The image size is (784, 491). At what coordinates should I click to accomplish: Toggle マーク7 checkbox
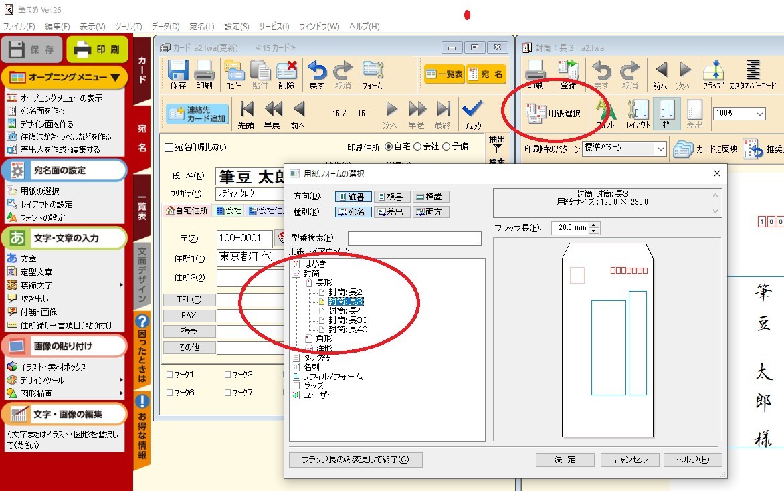pos(228,393)
